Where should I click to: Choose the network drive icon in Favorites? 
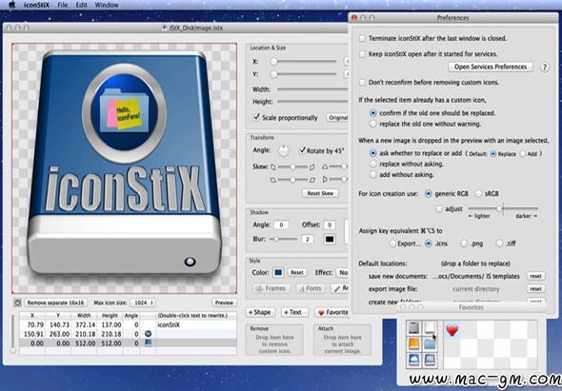click(430, 360)
